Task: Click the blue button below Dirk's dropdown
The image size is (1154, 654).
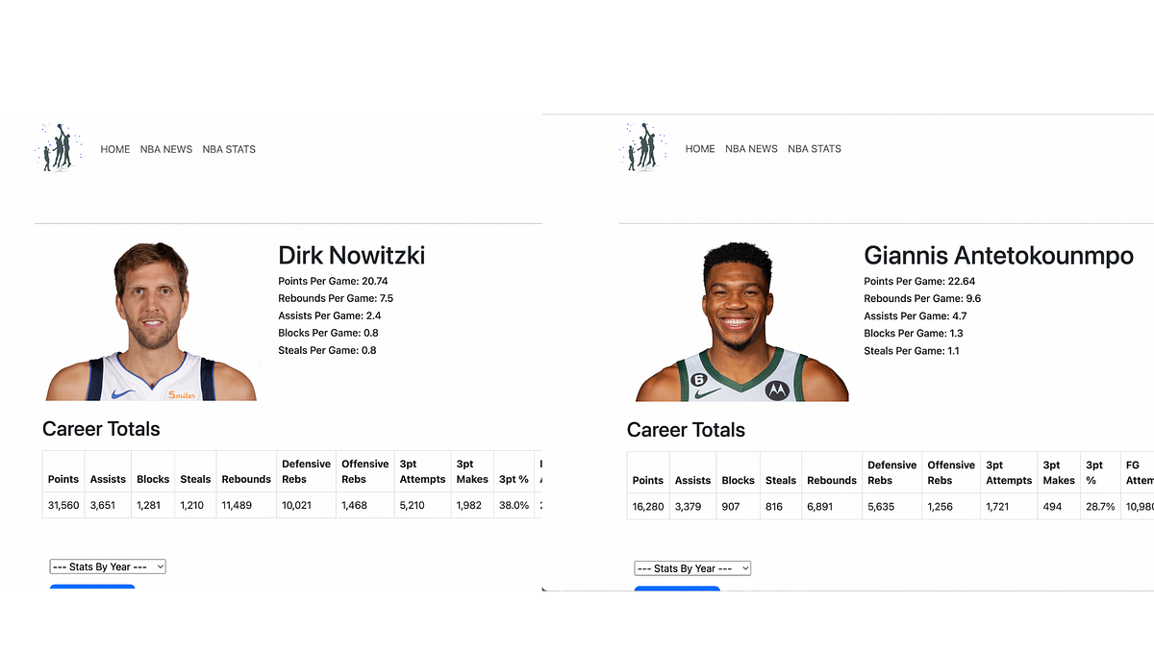Action: [x=92, y=589]
